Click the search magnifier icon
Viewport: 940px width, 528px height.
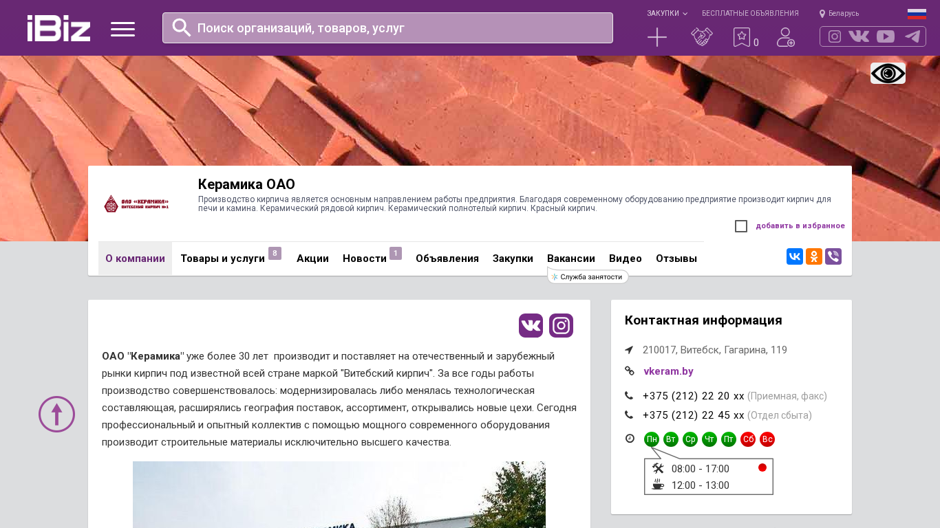(x=182, y=27)
